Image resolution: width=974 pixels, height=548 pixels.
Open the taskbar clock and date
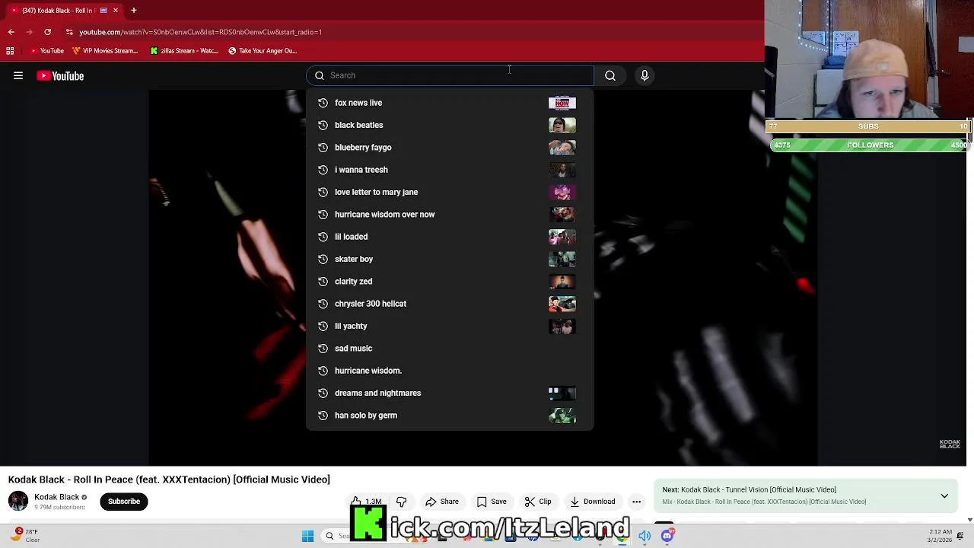[x=940, y=536]
